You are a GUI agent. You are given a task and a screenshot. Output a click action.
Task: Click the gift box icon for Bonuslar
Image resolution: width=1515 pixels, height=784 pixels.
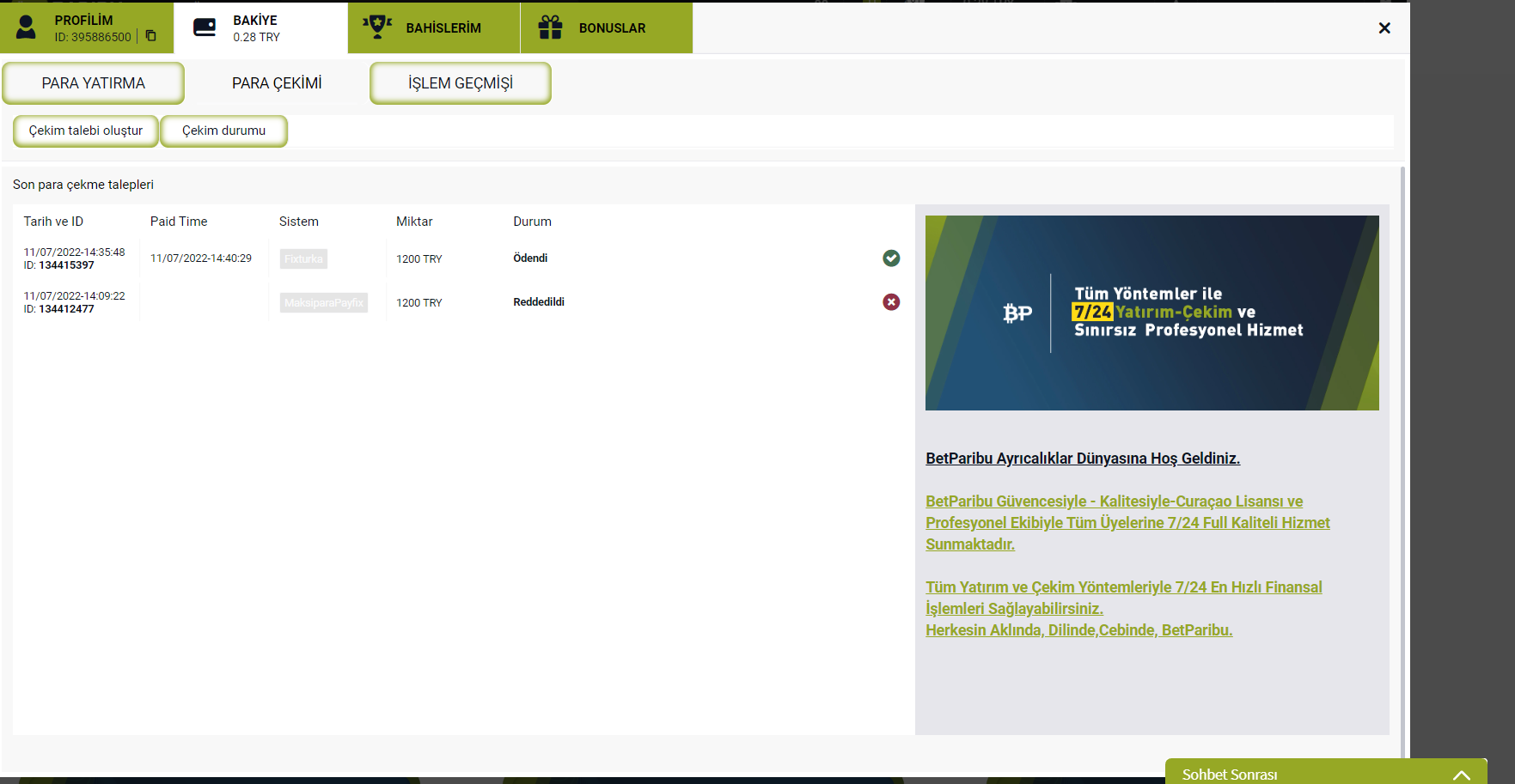pos(550,27)
